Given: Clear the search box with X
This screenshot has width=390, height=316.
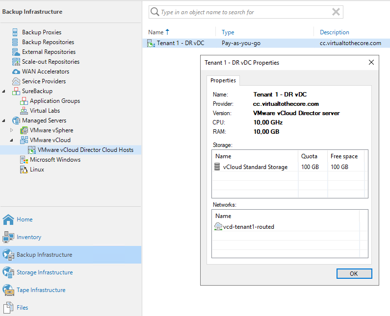Looking at the screenshot, I should point(336,12).
